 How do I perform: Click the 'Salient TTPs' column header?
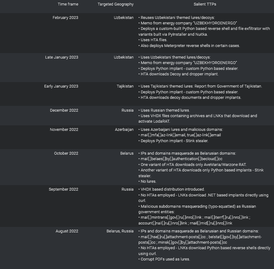[205, 4]
